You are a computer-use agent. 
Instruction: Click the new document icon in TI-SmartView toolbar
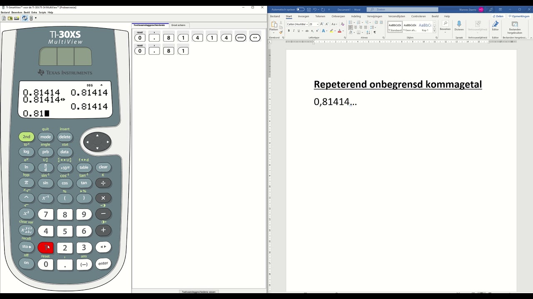point(4,18)
